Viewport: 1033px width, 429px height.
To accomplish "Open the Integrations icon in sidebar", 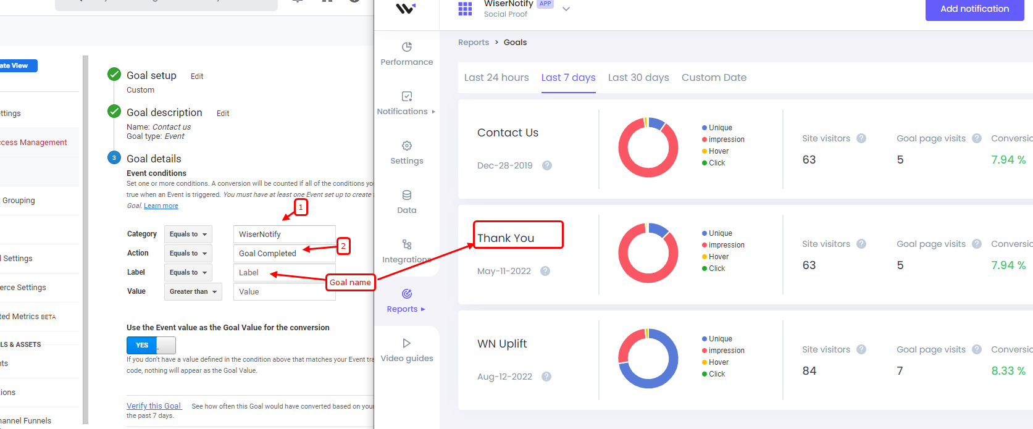I will point(407,244).
